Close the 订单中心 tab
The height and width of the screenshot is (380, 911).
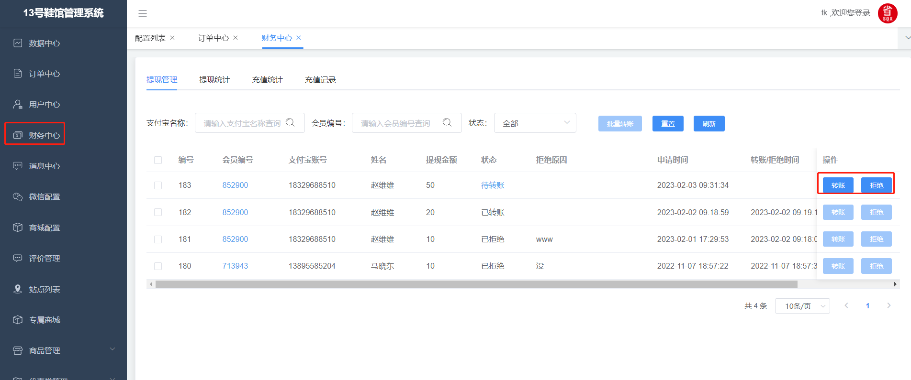click(x=236, y=38)
